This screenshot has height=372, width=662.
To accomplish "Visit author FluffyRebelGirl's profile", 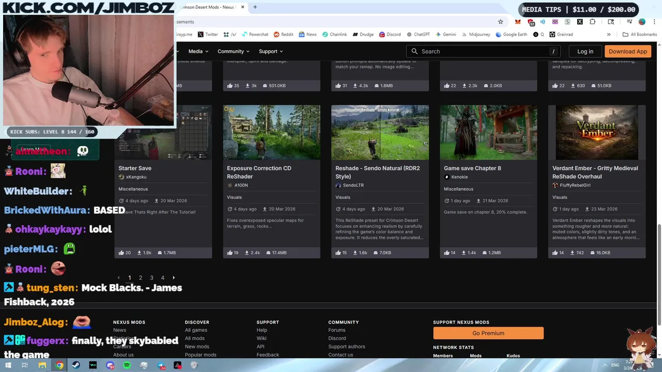I will pos(575,185).
